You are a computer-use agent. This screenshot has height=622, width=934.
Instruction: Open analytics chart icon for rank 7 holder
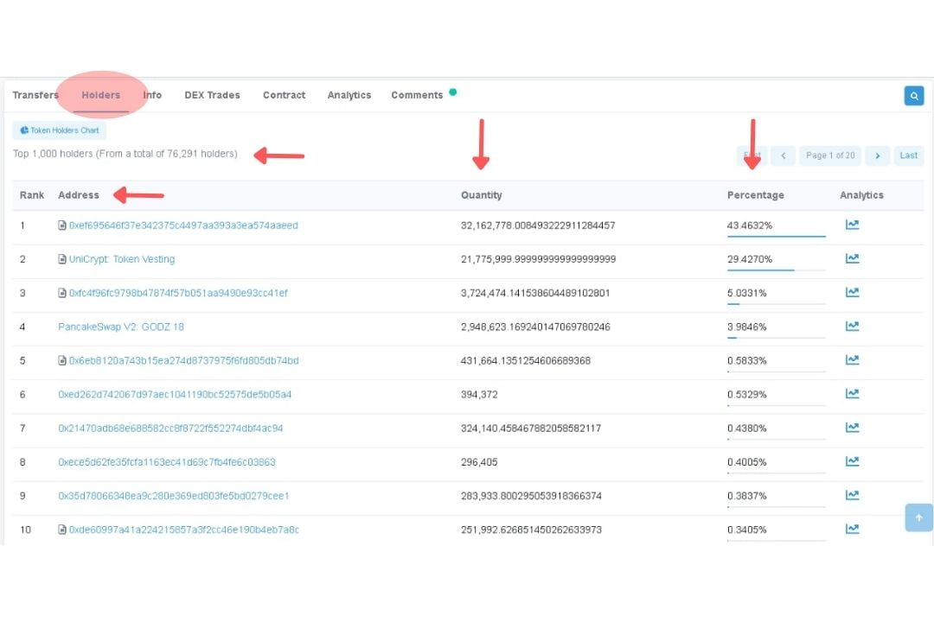pos(853,428)
